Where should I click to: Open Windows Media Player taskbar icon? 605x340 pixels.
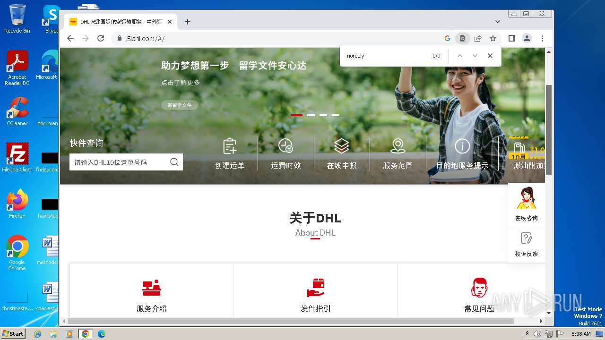pos(69,334)
